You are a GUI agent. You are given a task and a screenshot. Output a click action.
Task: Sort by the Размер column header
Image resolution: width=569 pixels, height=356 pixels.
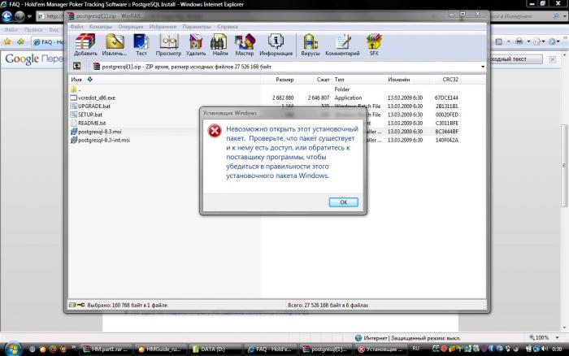(284, 80)
